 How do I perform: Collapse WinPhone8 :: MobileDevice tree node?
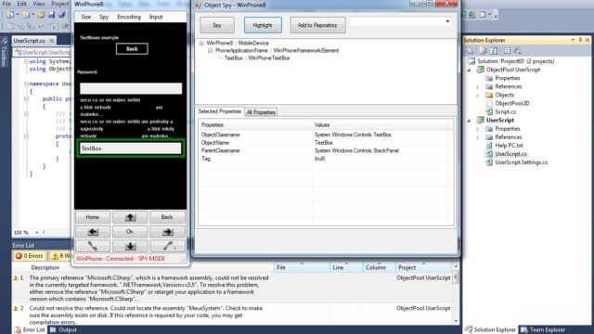201,44
